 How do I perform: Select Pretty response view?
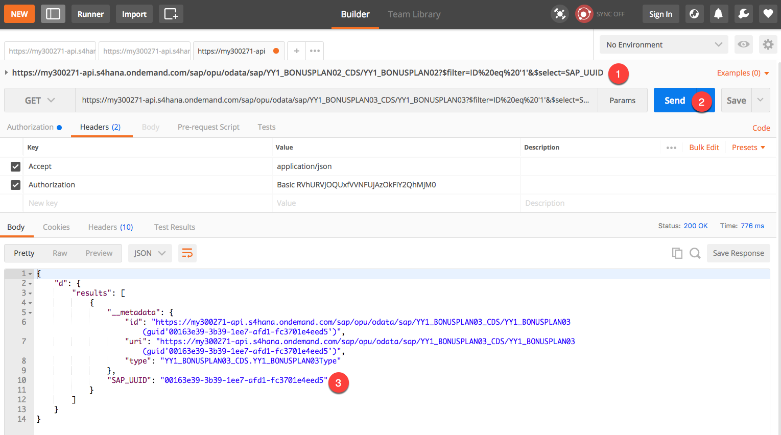24,253
